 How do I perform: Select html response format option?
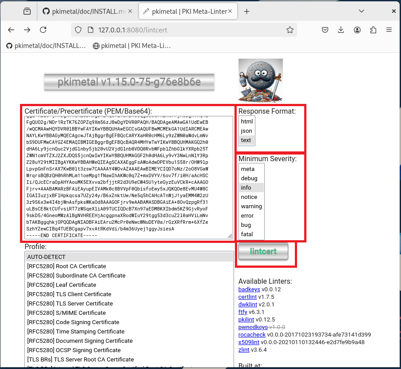pos(246,122)
